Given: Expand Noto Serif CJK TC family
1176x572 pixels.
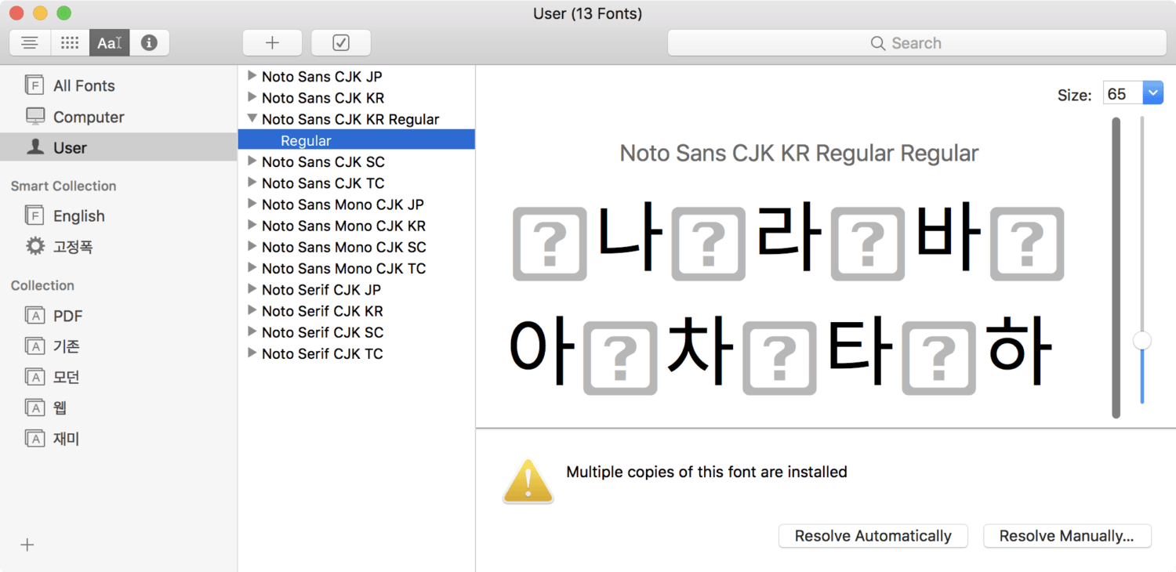Looking at the screenshot, I should point(252,353).
